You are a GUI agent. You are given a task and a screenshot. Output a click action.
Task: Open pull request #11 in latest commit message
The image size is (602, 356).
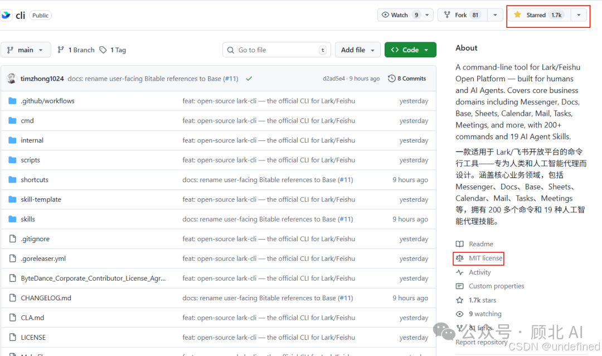231,79
